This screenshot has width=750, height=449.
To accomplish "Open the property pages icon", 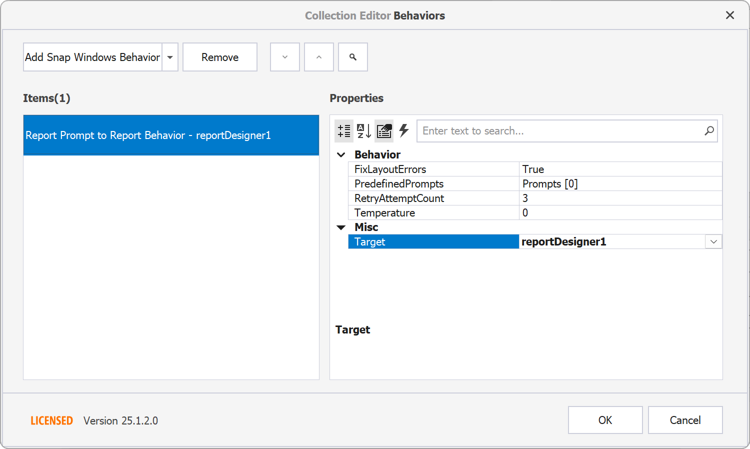I will [383, 130].
